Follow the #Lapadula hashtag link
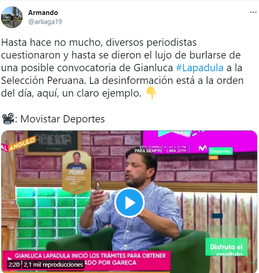This screenshot has width=259, height=273. tap(200, 68)
